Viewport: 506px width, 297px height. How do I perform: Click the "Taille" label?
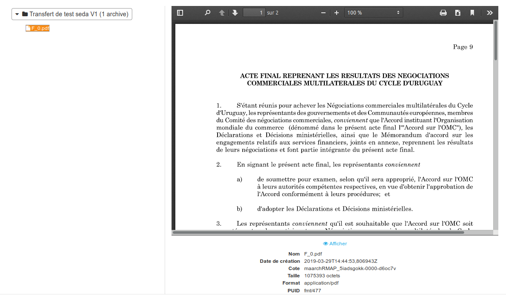[294, 276]
